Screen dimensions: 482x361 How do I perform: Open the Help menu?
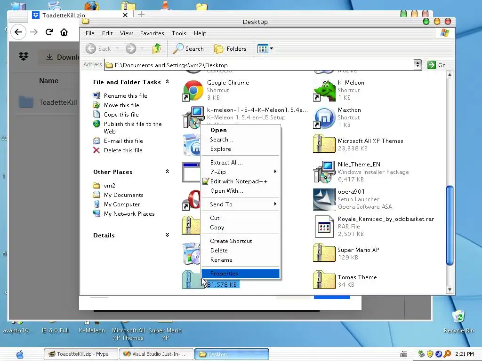tap(200, 33)
